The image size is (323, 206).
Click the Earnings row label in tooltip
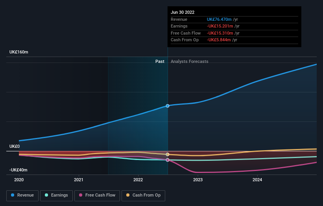pos(179,26)
